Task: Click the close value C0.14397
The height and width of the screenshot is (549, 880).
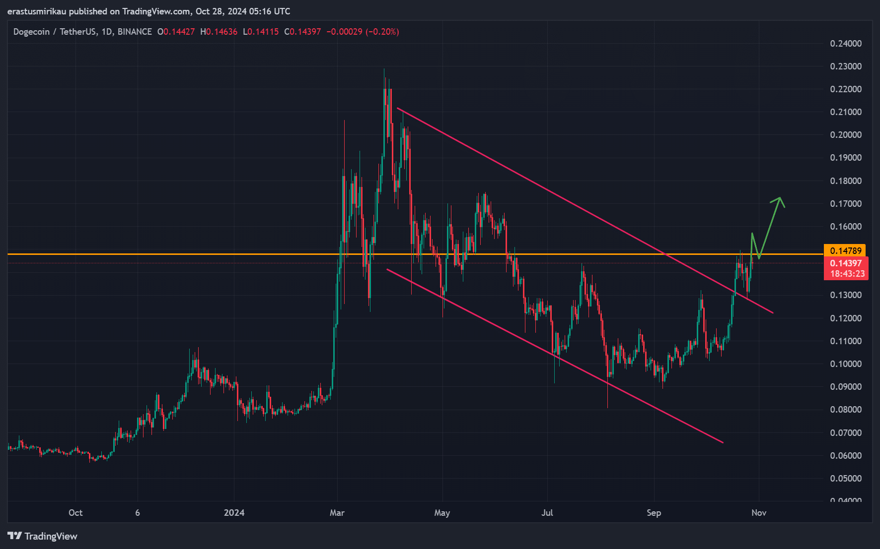Action: pos(302,32)
